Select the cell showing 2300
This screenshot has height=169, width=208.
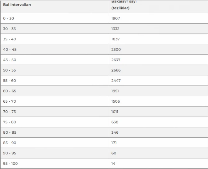[x=158, y=49]
